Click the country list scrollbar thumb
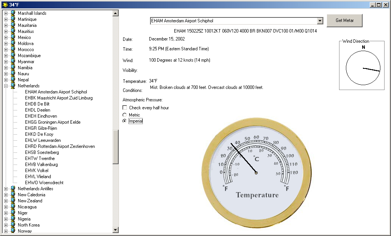Viewport: 391px width, 236px height. tap(116, 147)
